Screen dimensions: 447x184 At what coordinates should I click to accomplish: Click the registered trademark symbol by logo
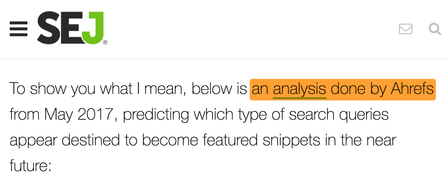(105, 42)
